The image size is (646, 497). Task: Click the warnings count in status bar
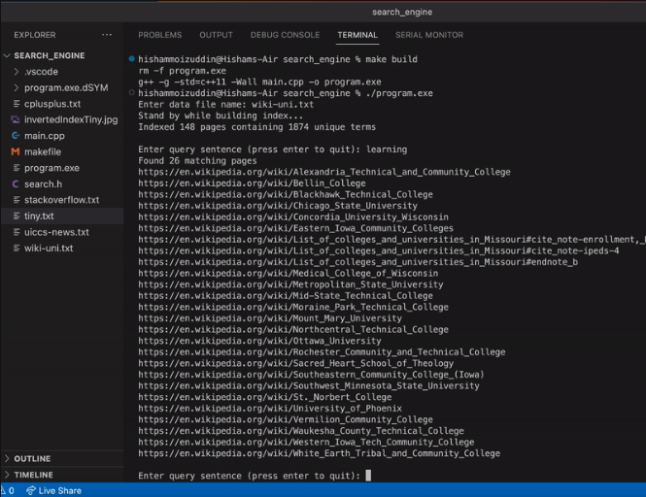[x=8, y=491]
